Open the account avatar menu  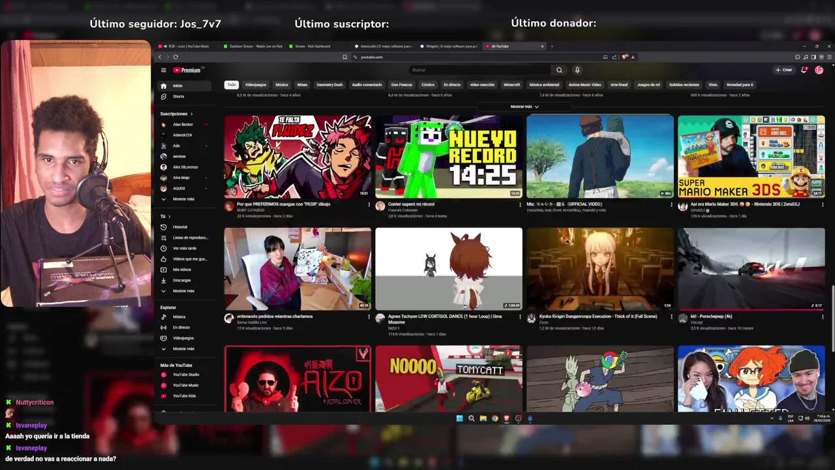[x=819, y=70]
